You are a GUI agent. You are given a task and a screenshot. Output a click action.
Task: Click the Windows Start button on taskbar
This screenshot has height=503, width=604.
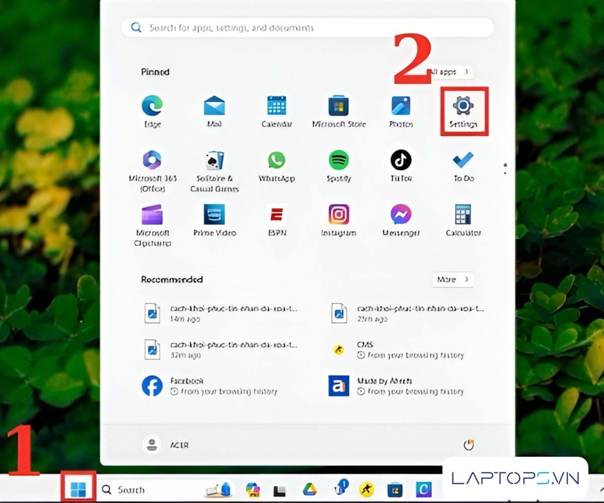[78, 489]
